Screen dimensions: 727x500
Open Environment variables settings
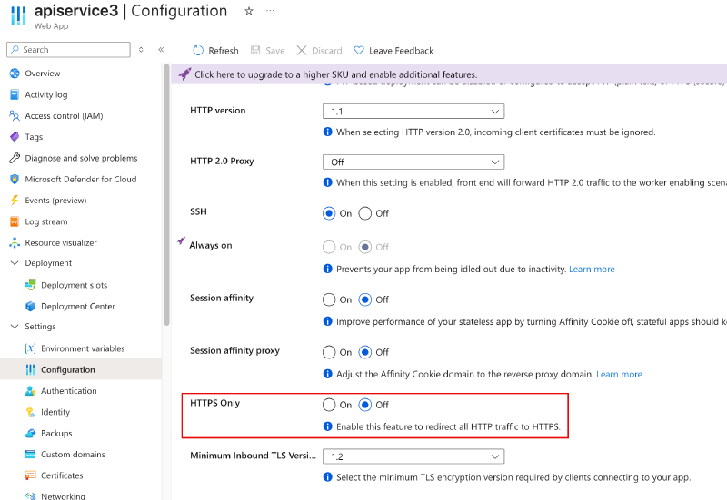tap(81, 348)
